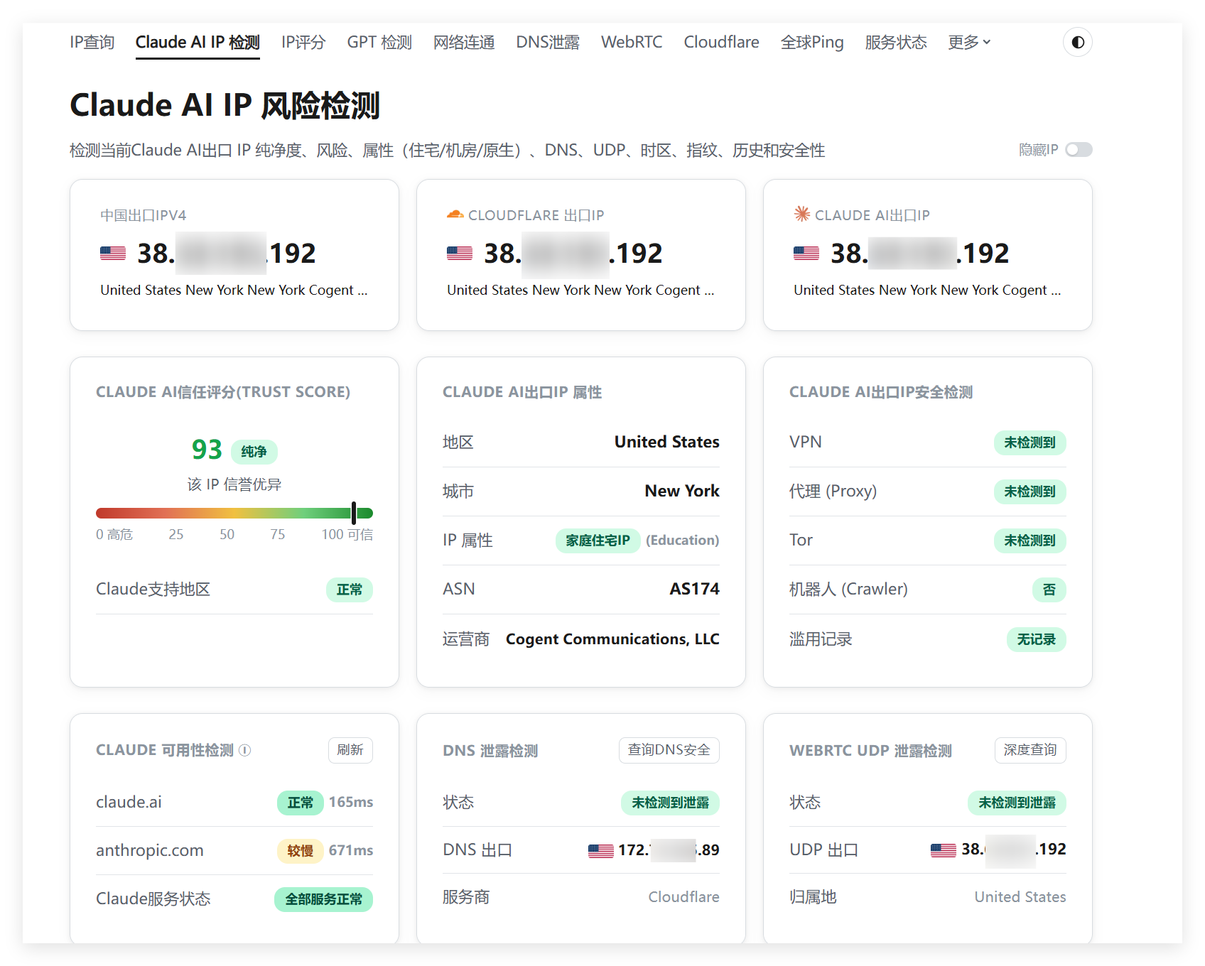Select the Claude AI IP 检测 tab
1205x966 pixels.
pyautogui.click(x=198, y=43)
